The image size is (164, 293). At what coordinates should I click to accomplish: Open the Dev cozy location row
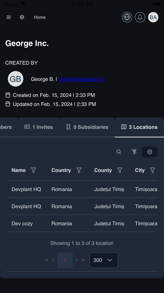tap(82, 224)
